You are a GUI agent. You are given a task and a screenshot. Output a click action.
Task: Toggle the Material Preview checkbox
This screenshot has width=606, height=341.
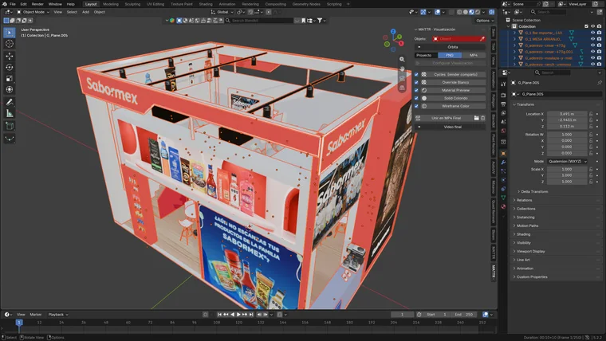coord(416,90)
